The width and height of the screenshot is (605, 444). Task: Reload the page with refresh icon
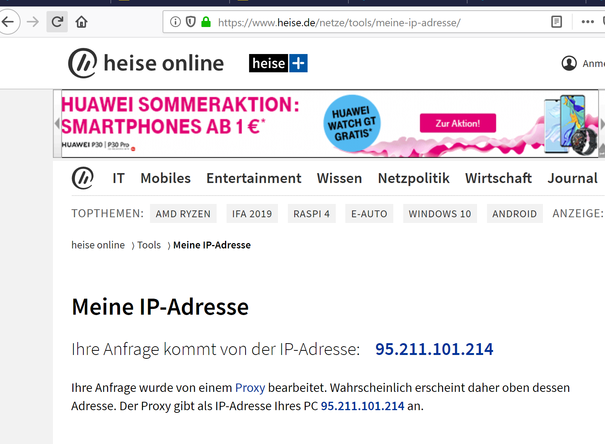(x=57, y=22)
